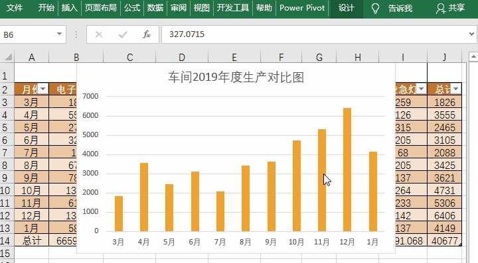Image resolution: width=478 pixels, height=263 pixels.
Task: Open the 开发工具 ribbon tab
Action: pyautogui.click(x=233, y=7)
